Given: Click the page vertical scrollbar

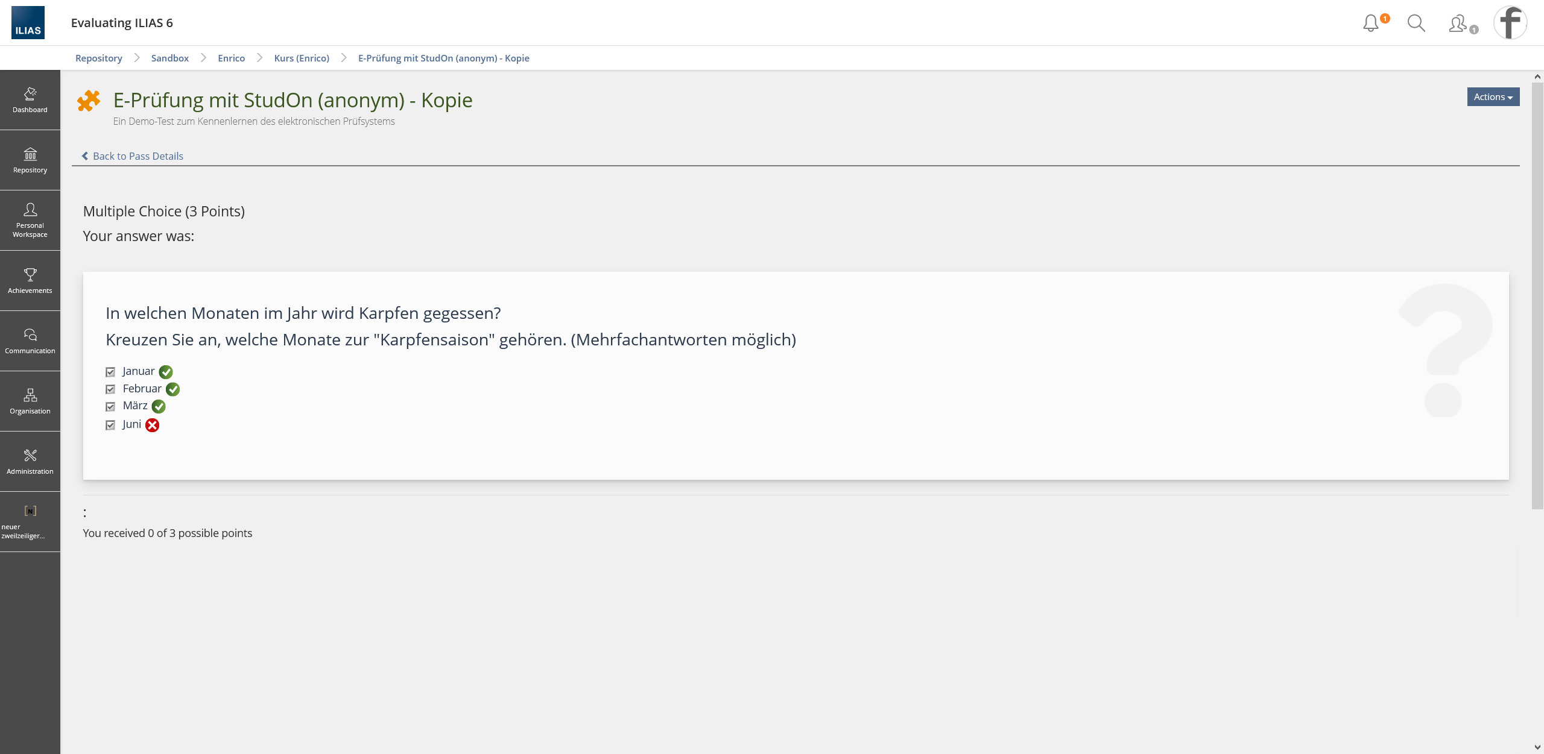Looking at the screenshot, I should click(1537, 295).
